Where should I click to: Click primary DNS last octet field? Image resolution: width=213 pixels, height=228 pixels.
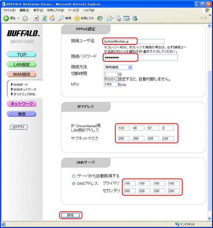174,184
